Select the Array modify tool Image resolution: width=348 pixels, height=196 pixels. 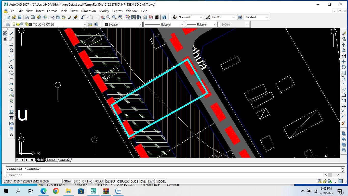coord(344,56)
